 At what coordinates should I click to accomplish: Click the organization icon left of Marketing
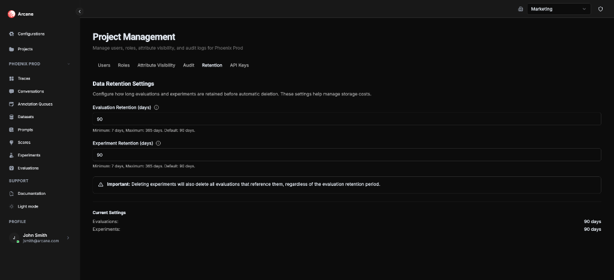click(x=520, y=9)
